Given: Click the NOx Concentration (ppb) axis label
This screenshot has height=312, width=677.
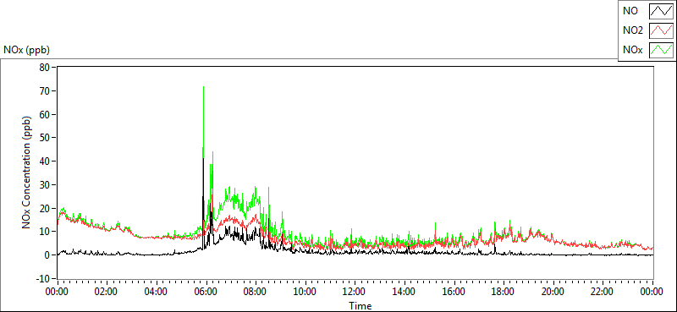Looking at the screenshot, I should click(x=27, y=172).
